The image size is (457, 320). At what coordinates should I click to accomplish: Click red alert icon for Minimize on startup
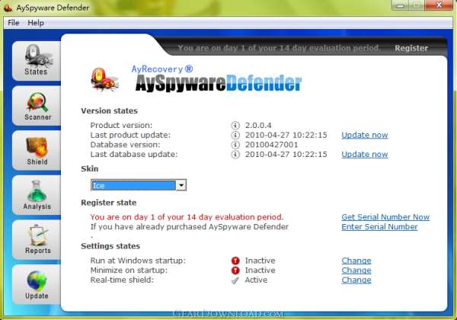coord(235,270)
